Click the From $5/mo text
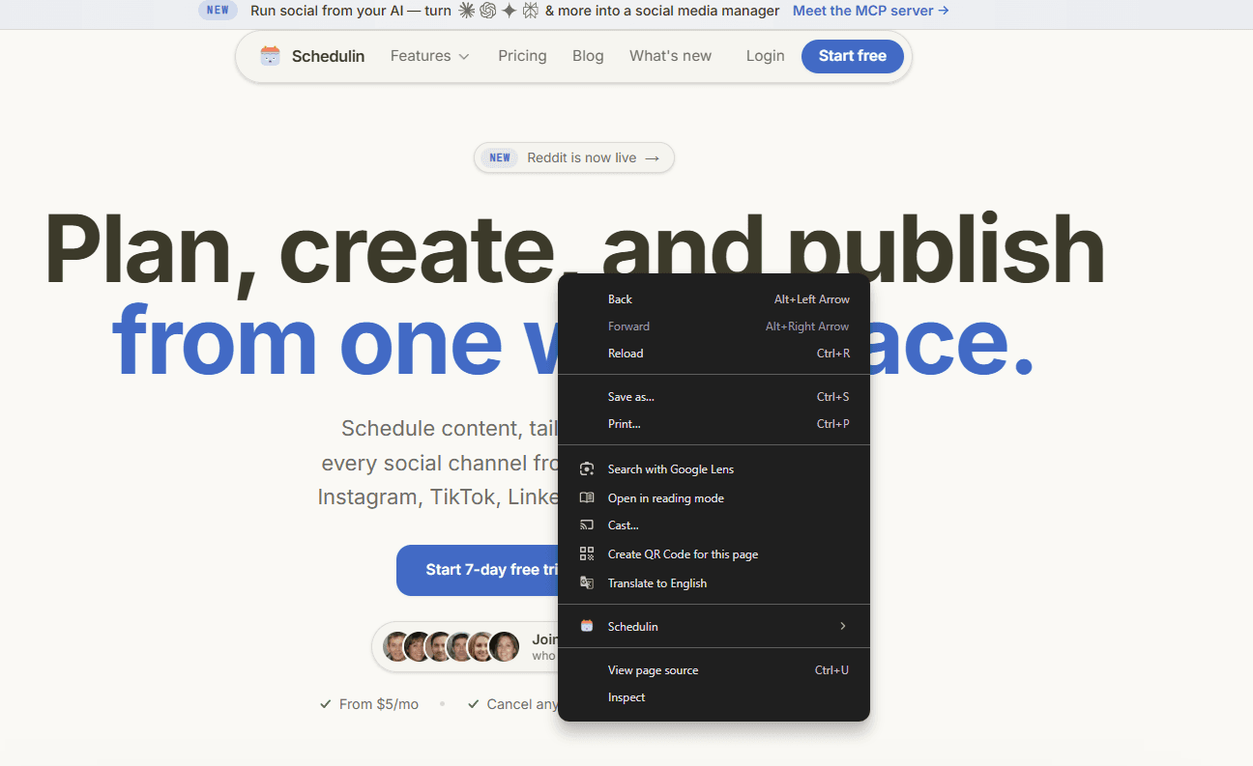 click(x=379, y=705)
